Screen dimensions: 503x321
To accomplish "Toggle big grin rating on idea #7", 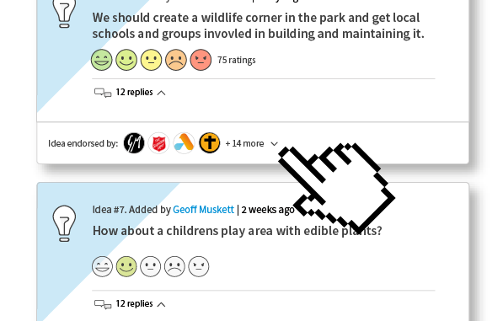I will pos(102,266).
